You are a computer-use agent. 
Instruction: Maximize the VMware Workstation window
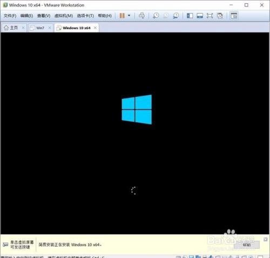tap(246, 5)
